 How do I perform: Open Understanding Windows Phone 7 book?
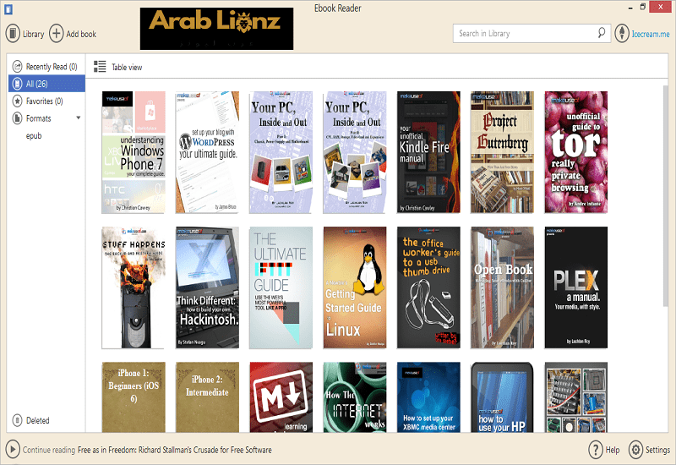pos(134,152)
